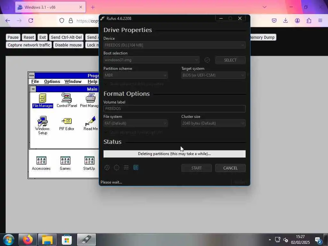Viewport: 328px width, 246px height.
Task: Click the SELECT button in Rufus
Action: click(230, 60)
